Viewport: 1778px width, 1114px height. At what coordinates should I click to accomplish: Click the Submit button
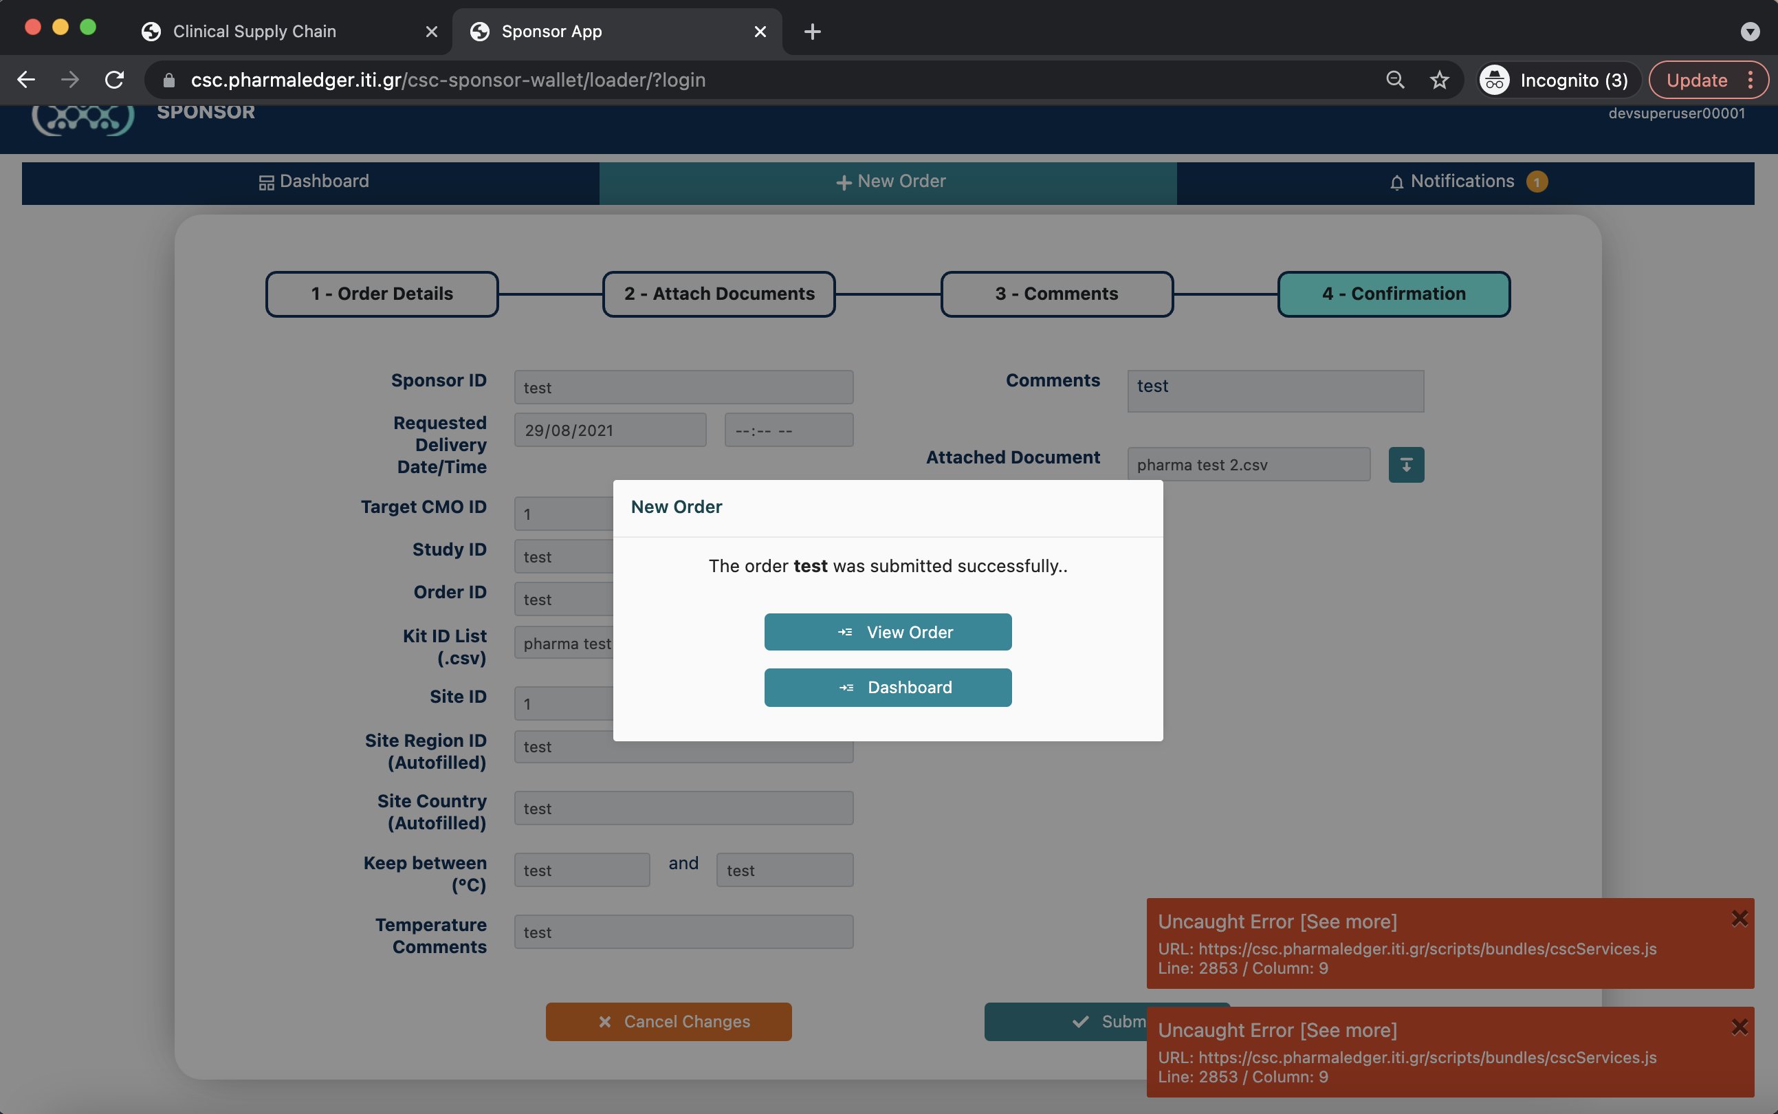(1066, 1021)
